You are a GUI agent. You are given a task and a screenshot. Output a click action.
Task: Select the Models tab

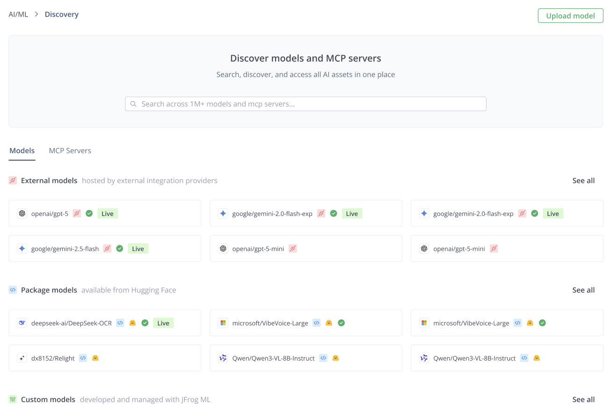pyautogui.click(x=22, y=150)
